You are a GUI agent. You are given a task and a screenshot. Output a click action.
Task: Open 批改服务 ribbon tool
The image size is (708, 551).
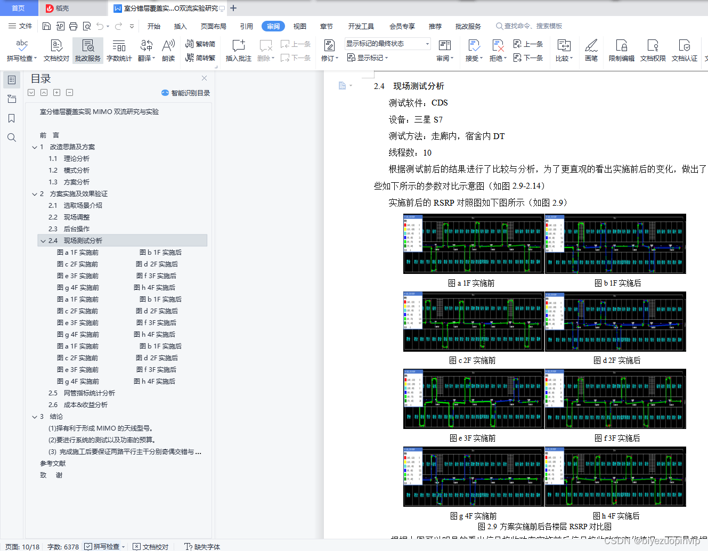click(88, 51)
